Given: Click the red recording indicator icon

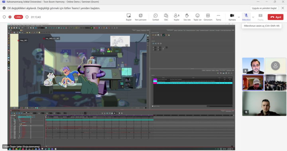Looking at the screenshot, I should pos(10,17).
